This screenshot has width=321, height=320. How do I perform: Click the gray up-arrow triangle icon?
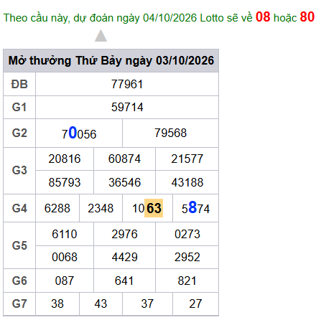101,36
